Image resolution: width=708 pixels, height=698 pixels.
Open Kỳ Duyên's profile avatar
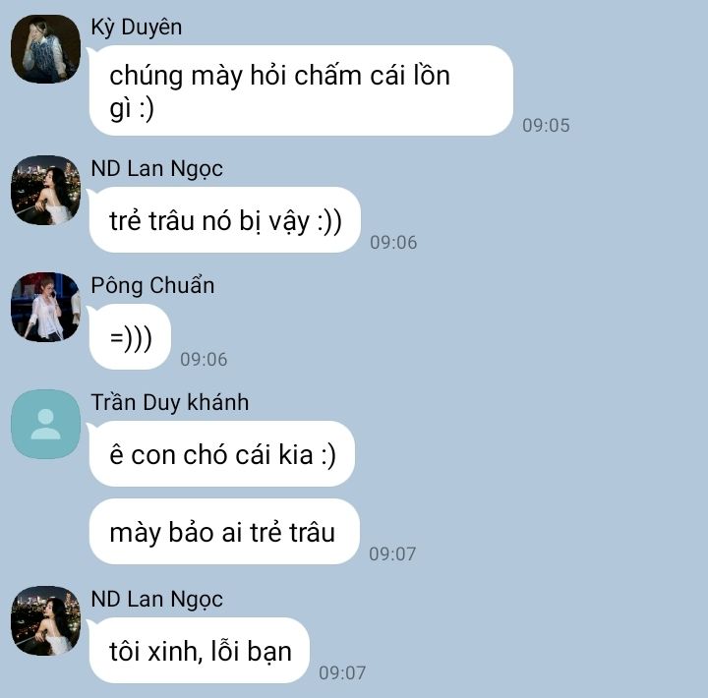click(45, 49)
